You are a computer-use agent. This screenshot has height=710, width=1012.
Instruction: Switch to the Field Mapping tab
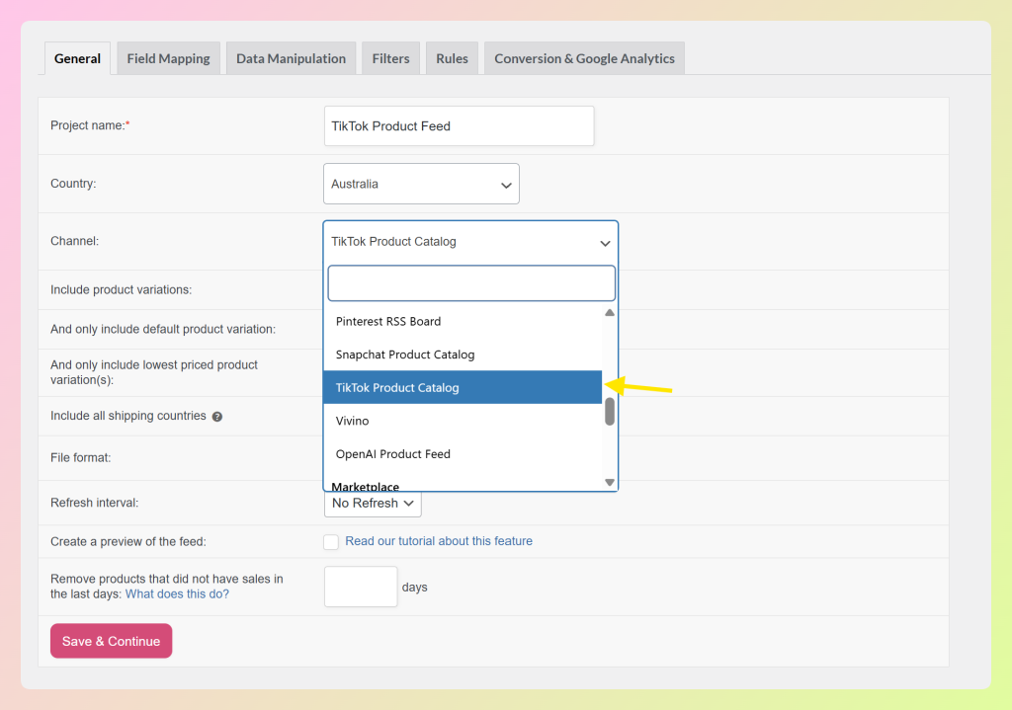(167, 58)
